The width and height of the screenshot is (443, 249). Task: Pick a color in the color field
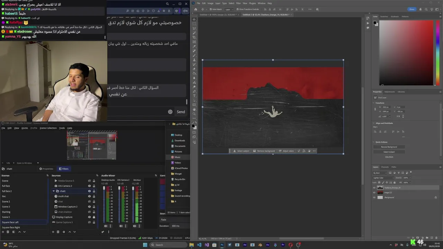406,53
